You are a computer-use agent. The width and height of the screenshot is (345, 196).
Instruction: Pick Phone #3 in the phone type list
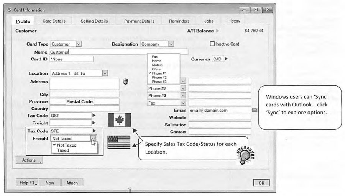pyautogui.click(x=159, y=82)
